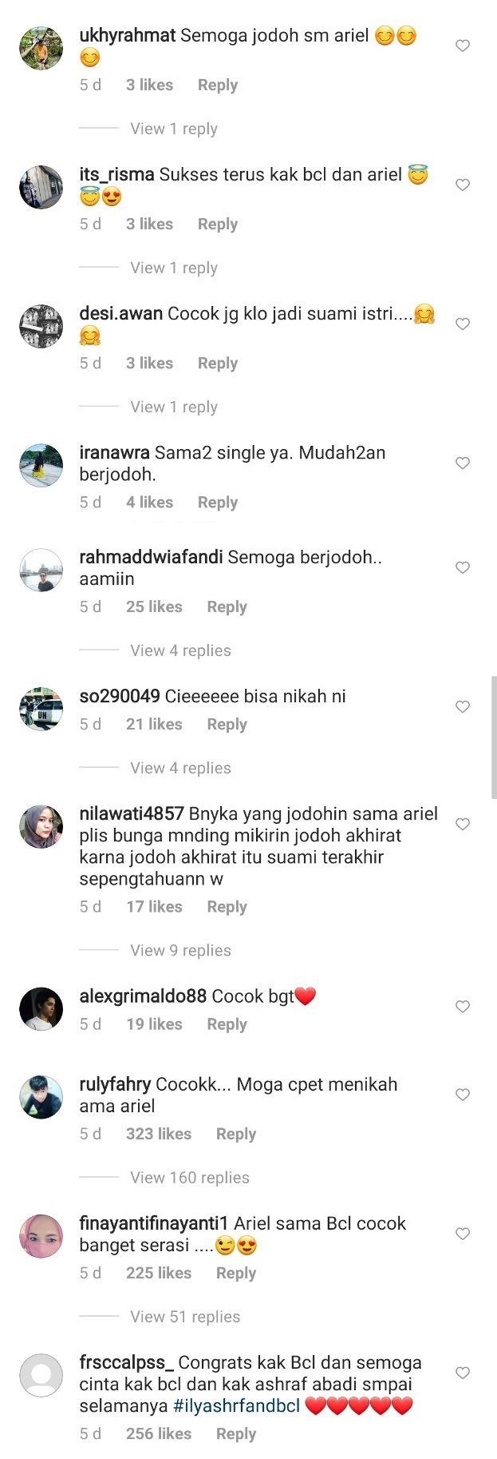View who gave 323 likes
Image resolution: width=497 pixels, height=1459 pixels.
pyautogui.click(x=158, y=1134)
